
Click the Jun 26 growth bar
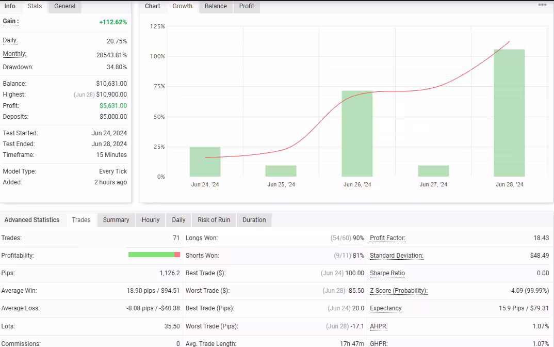357,134
